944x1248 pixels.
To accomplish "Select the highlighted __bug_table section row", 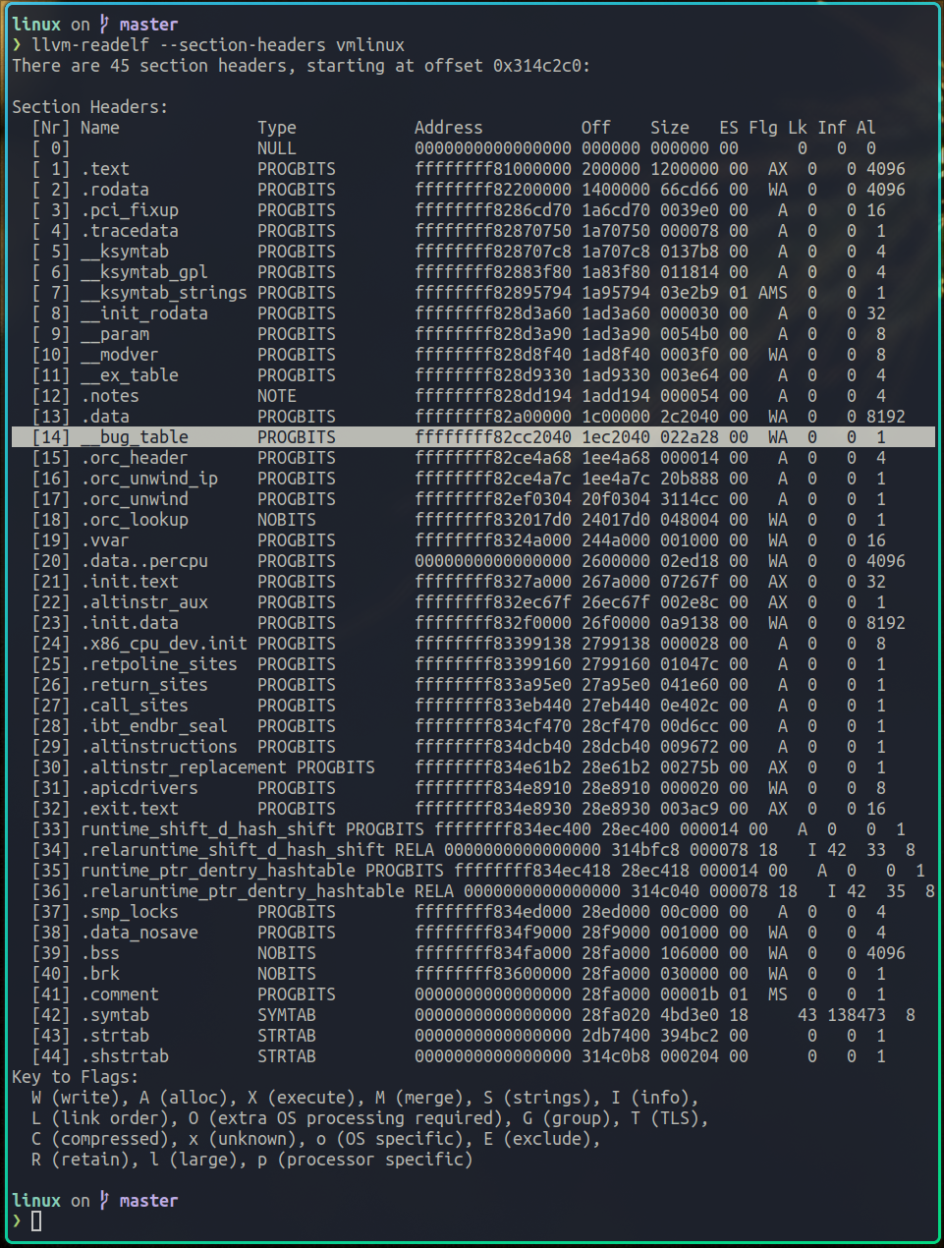I will (x=472, y=437).
